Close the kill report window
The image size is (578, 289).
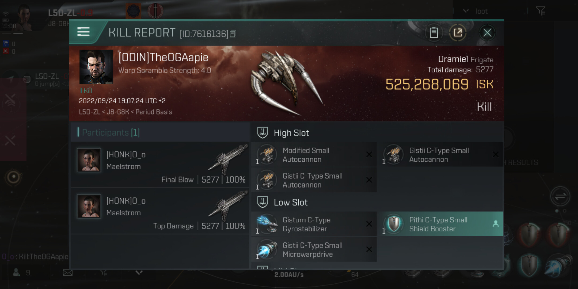tap(487, 33)
